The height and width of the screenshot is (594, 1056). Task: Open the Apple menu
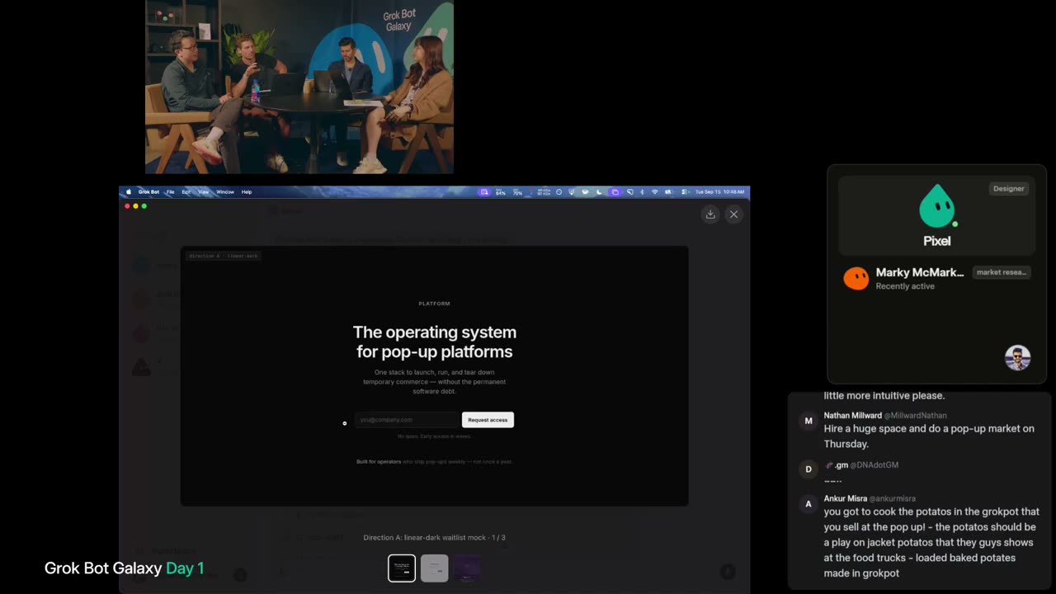pos(129,192)
